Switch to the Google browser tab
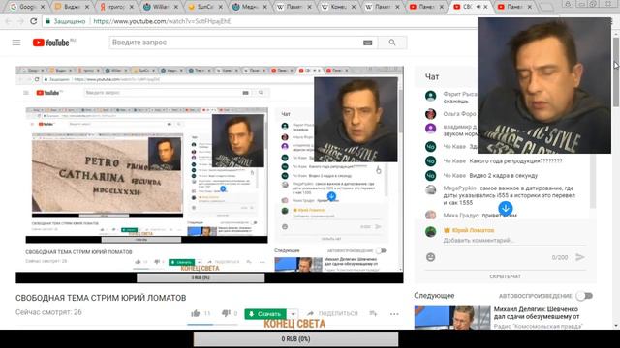The image size is (620, 348). coord(27,7)
